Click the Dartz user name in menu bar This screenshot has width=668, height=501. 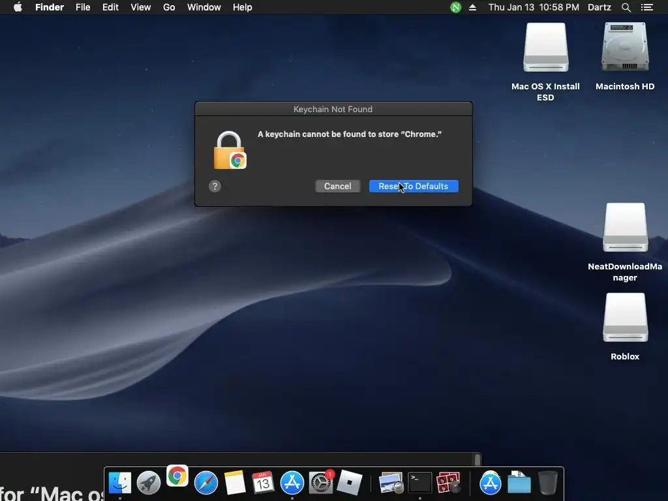pos(599,7)
